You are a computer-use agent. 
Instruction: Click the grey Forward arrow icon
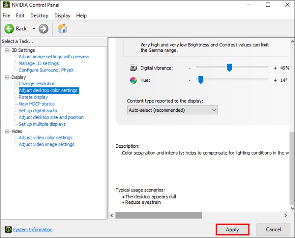[x=44, y=29]
